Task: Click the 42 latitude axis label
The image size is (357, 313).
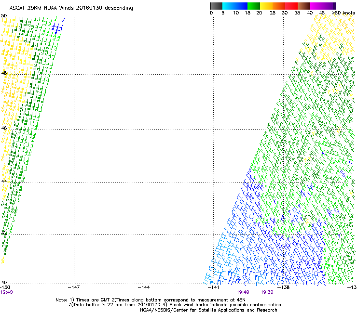Action: click(x=4, y=233)
